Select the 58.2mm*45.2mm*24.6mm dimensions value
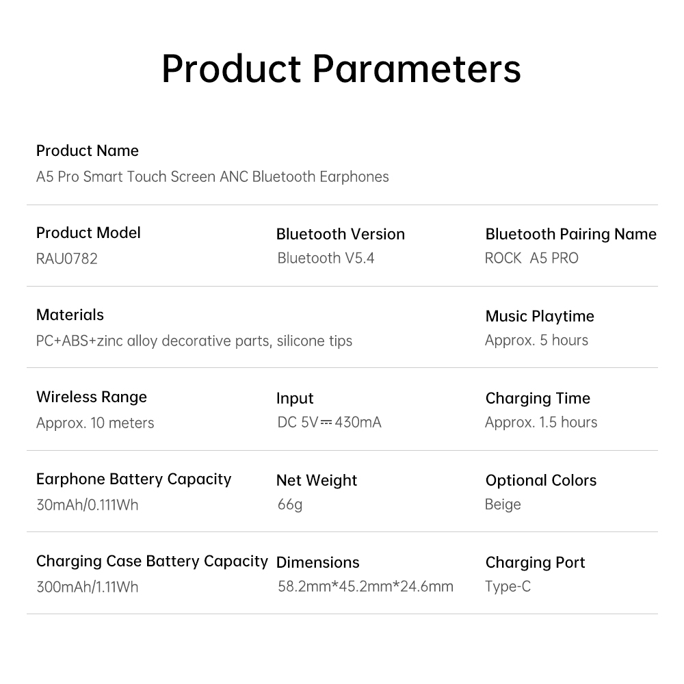 coord(365,586)
